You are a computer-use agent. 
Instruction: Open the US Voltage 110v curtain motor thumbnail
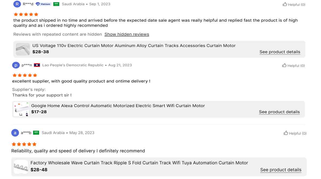[x=23, y=49]
